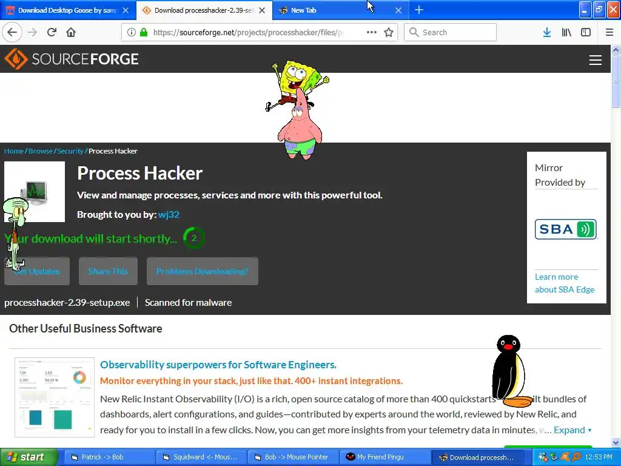Click the Scanned for malware text
The width and height of the screenshot is (621, 466).
188,302
